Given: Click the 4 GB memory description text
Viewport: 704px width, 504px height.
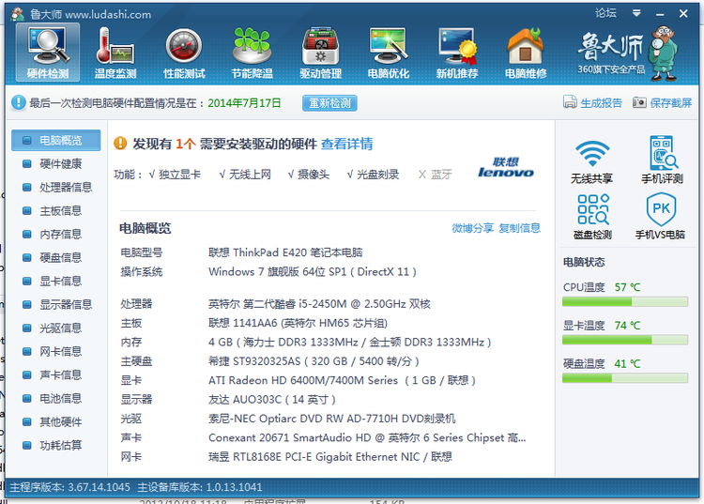Looking at the screenshot, I should coord(350,343).
